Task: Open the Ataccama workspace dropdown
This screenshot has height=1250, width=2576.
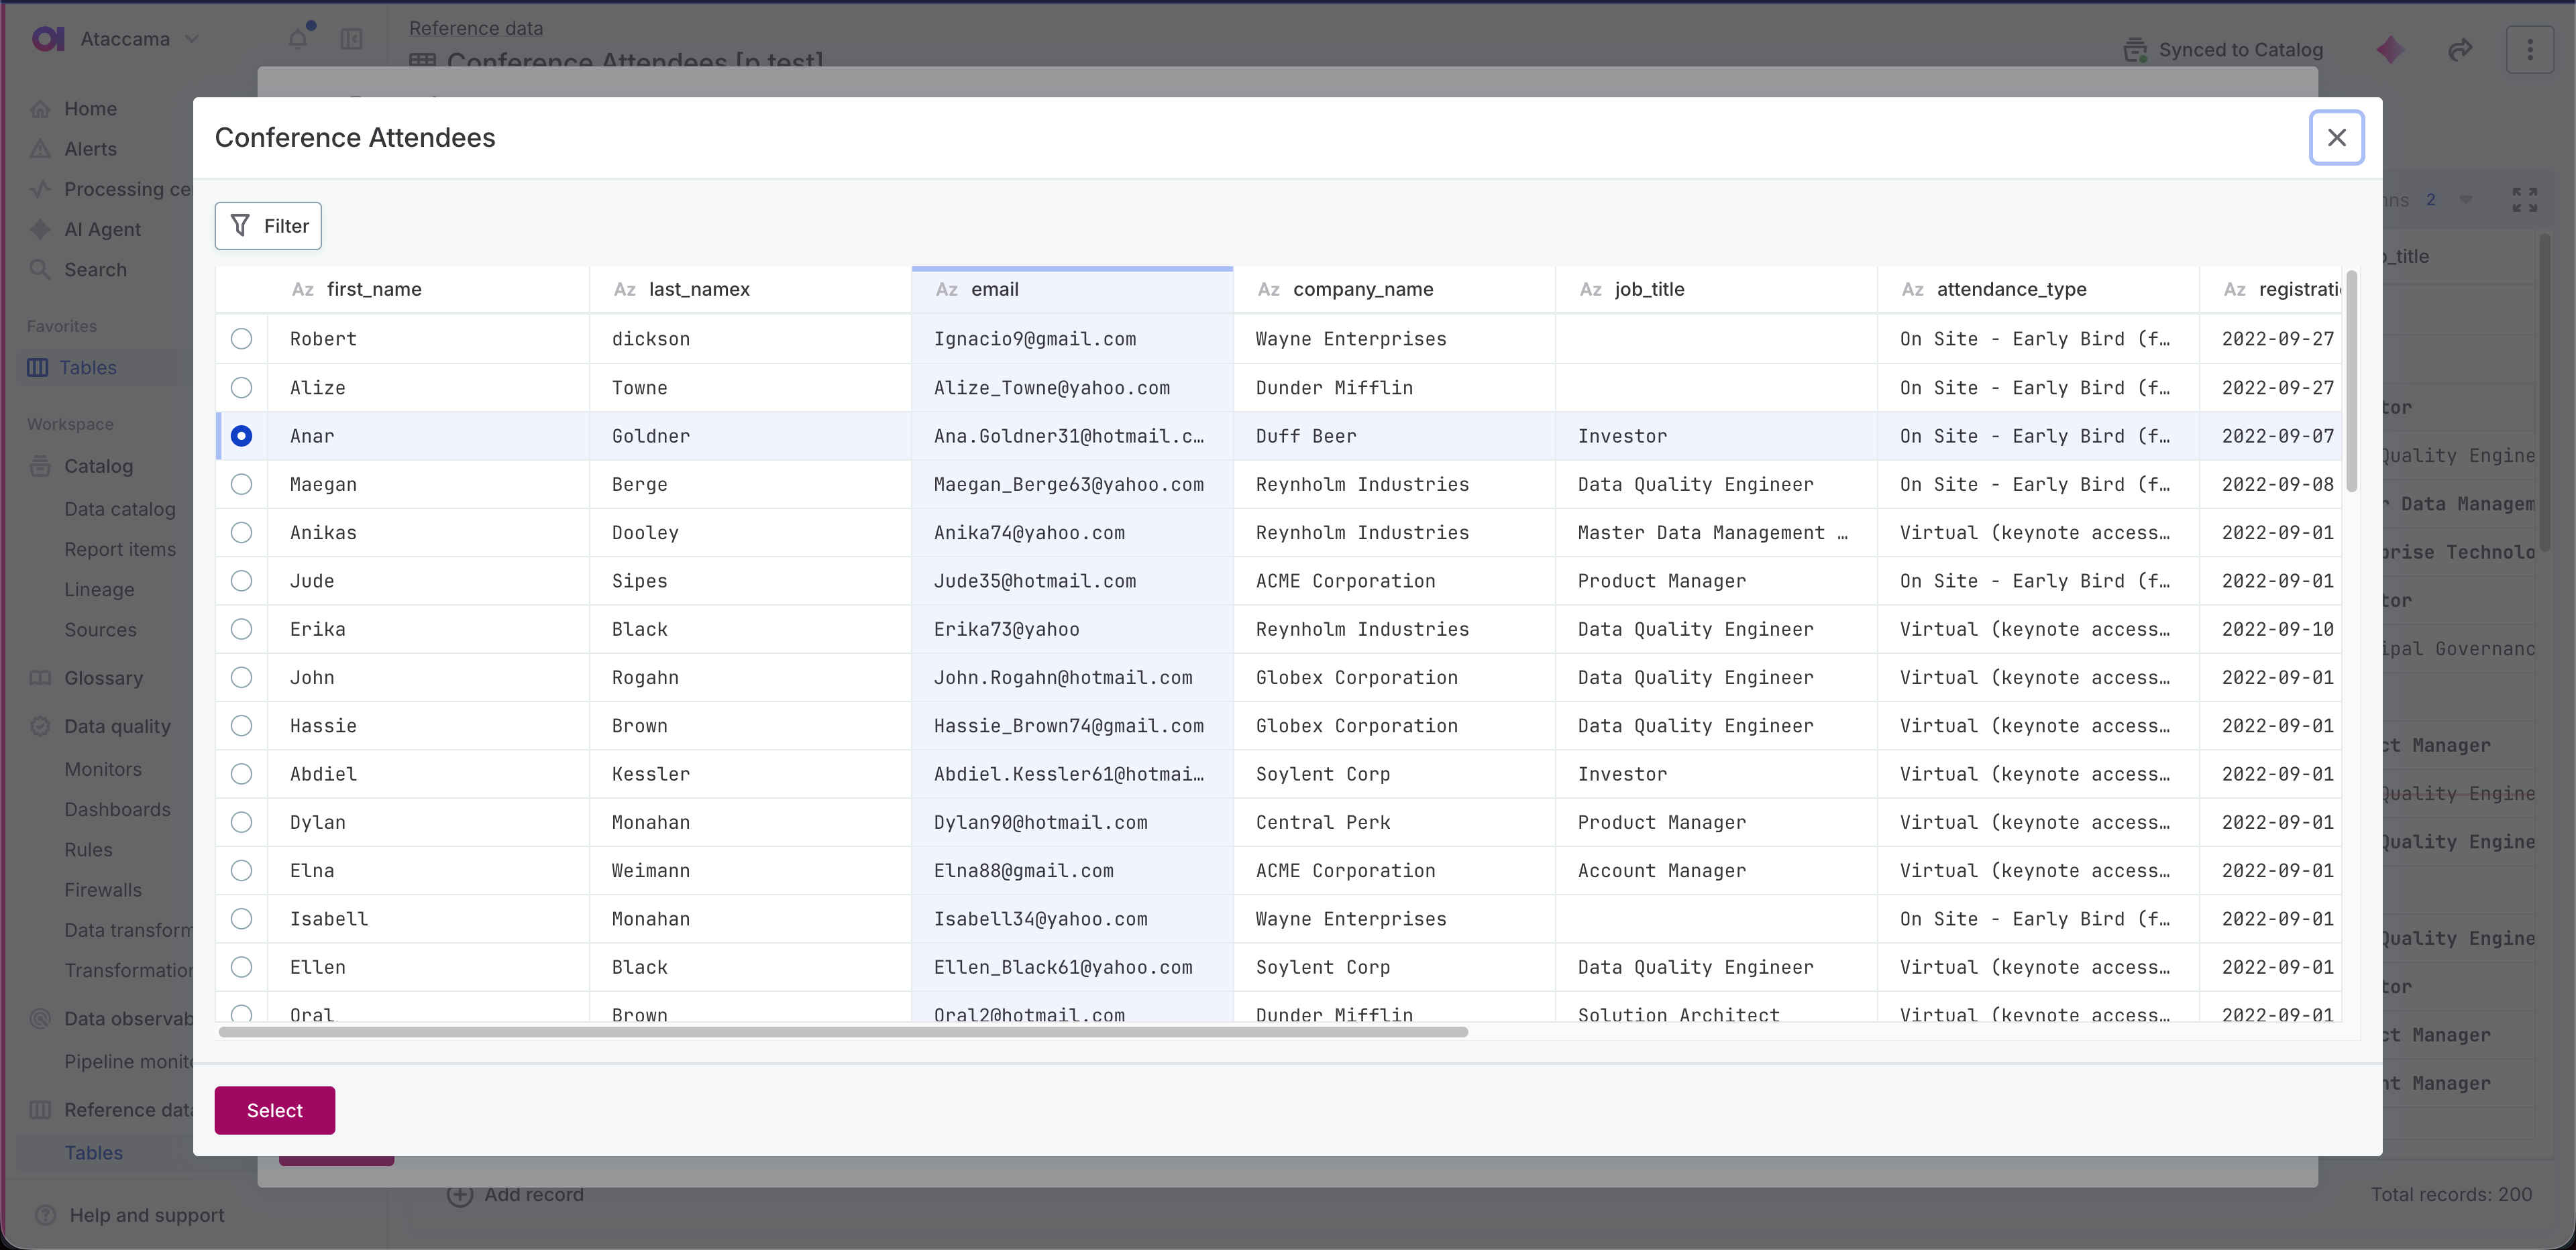Action: tap(140, 39)
